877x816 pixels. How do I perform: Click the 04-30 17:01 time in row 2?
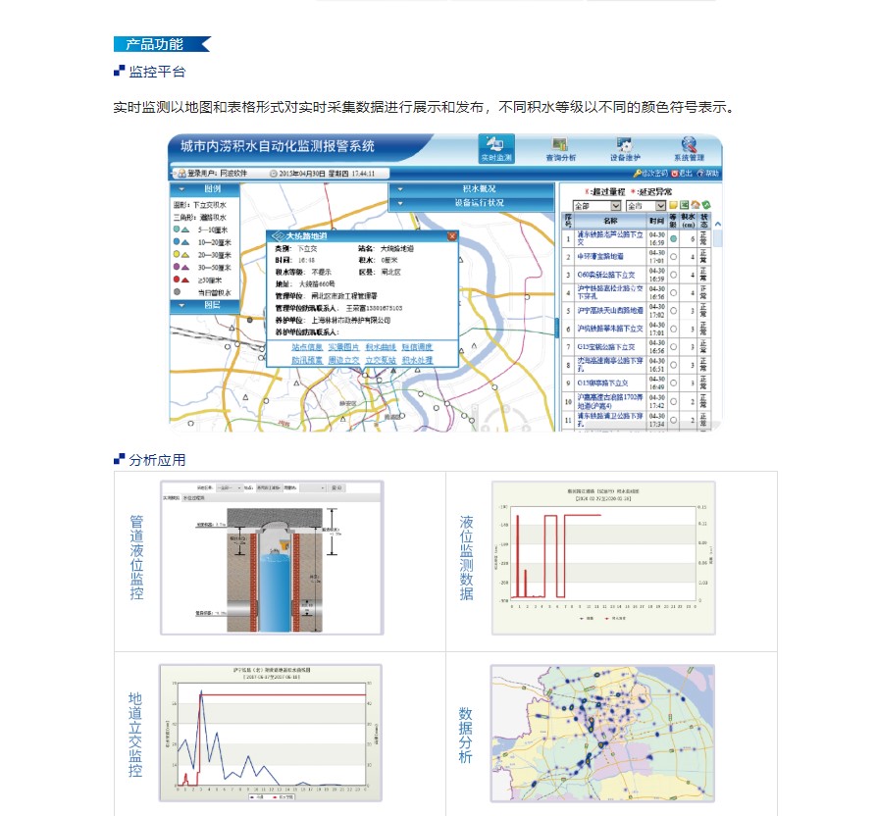click(656, 257)
